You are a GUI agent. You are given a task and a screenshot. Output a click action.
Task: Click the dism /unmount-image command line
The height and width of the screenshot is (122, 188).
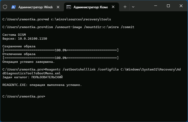tap(68, 27)
